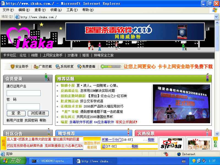Open the 在线技术支持 topic link
Viewport: 220px width, 165px height.
pyautogui.click(x=71, y=106)
